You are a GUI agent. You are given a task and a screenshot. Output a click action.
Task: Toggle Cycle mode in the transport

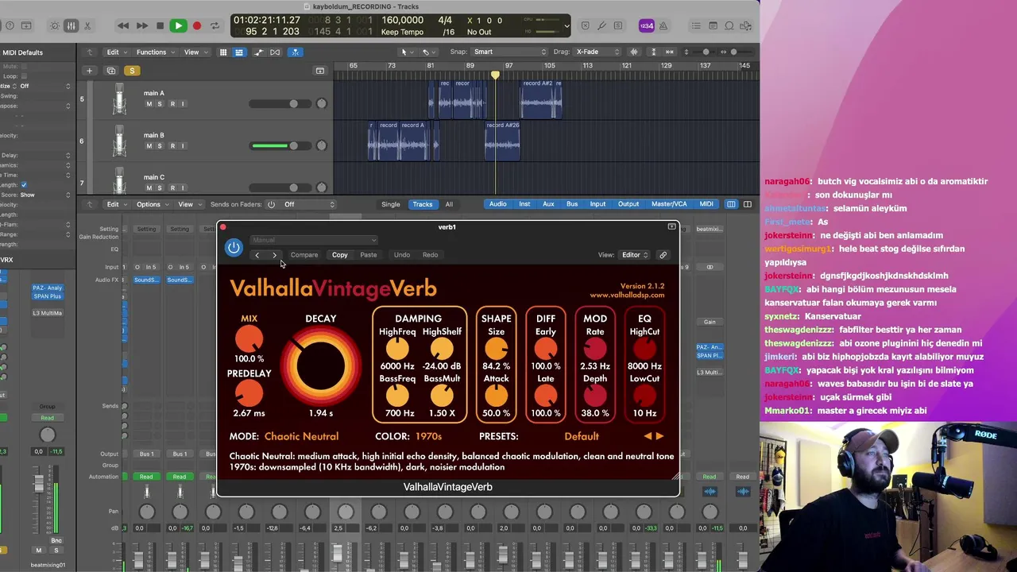pyautogui.click(x=215, y=25)
